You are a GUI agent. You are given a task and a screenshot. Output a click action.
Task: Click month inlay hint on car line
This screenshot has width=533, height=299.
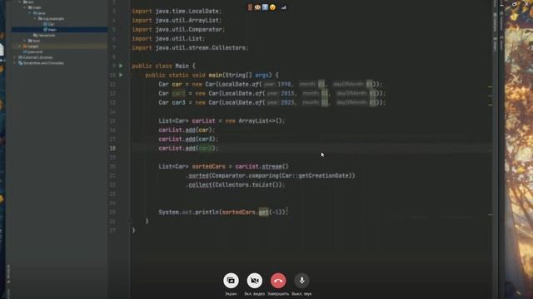(307, 84)
